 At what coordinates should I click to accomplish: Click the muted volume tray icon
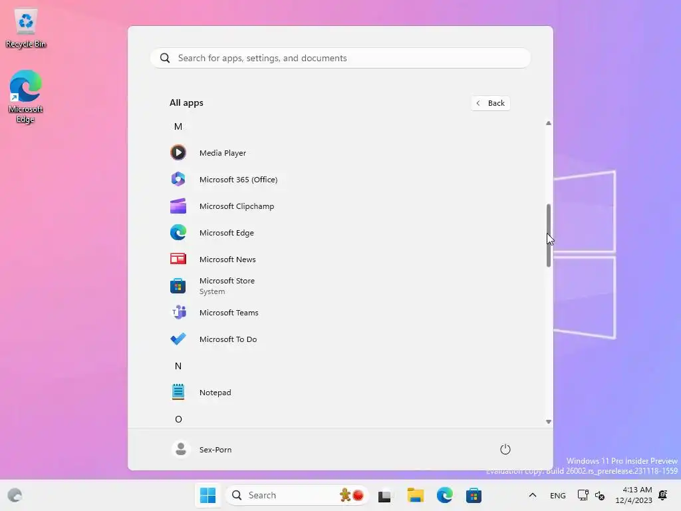coord(600,495)
